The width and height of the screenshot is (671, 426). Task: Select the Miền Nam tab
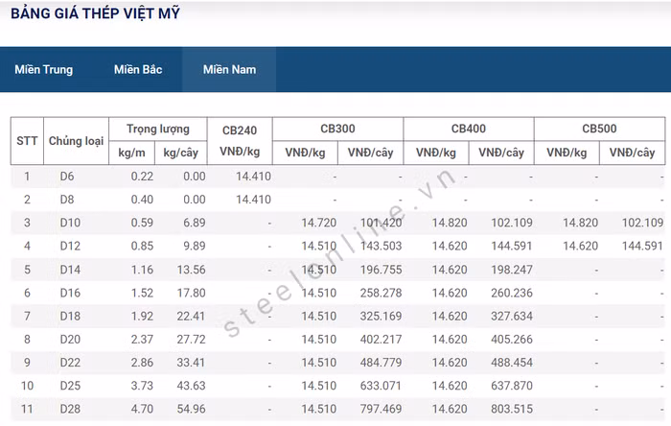coord(229,70)
